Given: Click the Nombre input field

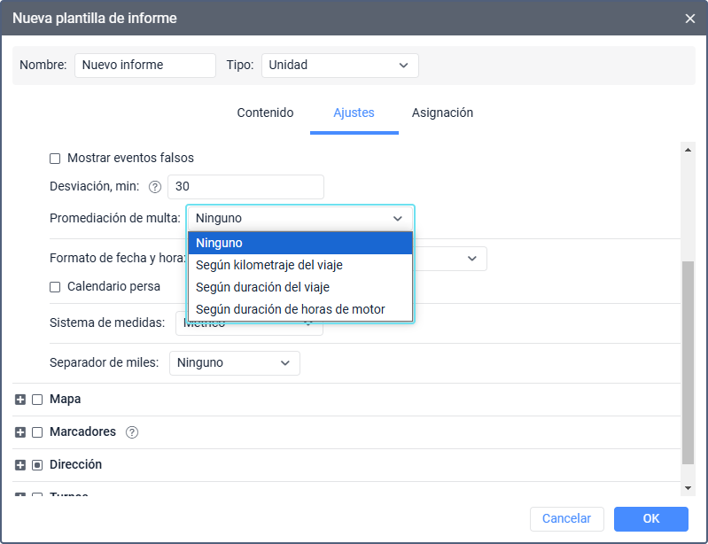Looking at the screenshot, I should pyautogui.click(x=145, y=66).
